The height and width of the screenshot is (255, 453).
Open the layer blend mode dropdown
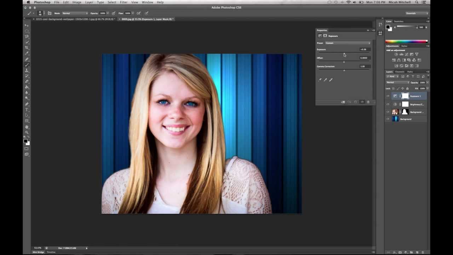coord(397,82)
